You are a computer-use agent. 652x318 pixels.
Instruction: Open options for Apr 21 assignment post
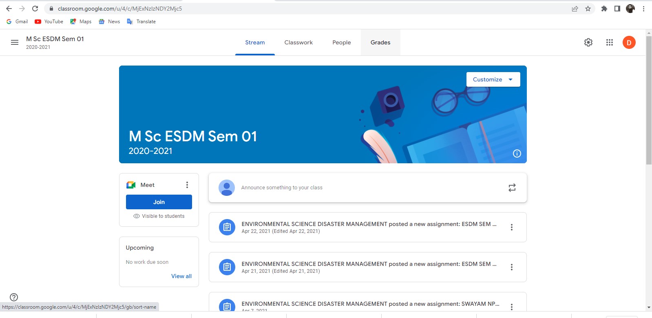coord(511,267)
